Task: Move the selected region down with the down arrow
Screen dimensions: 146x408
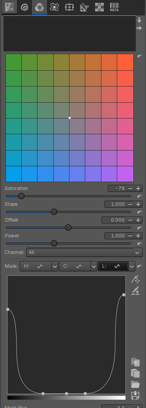Action: 139,20
